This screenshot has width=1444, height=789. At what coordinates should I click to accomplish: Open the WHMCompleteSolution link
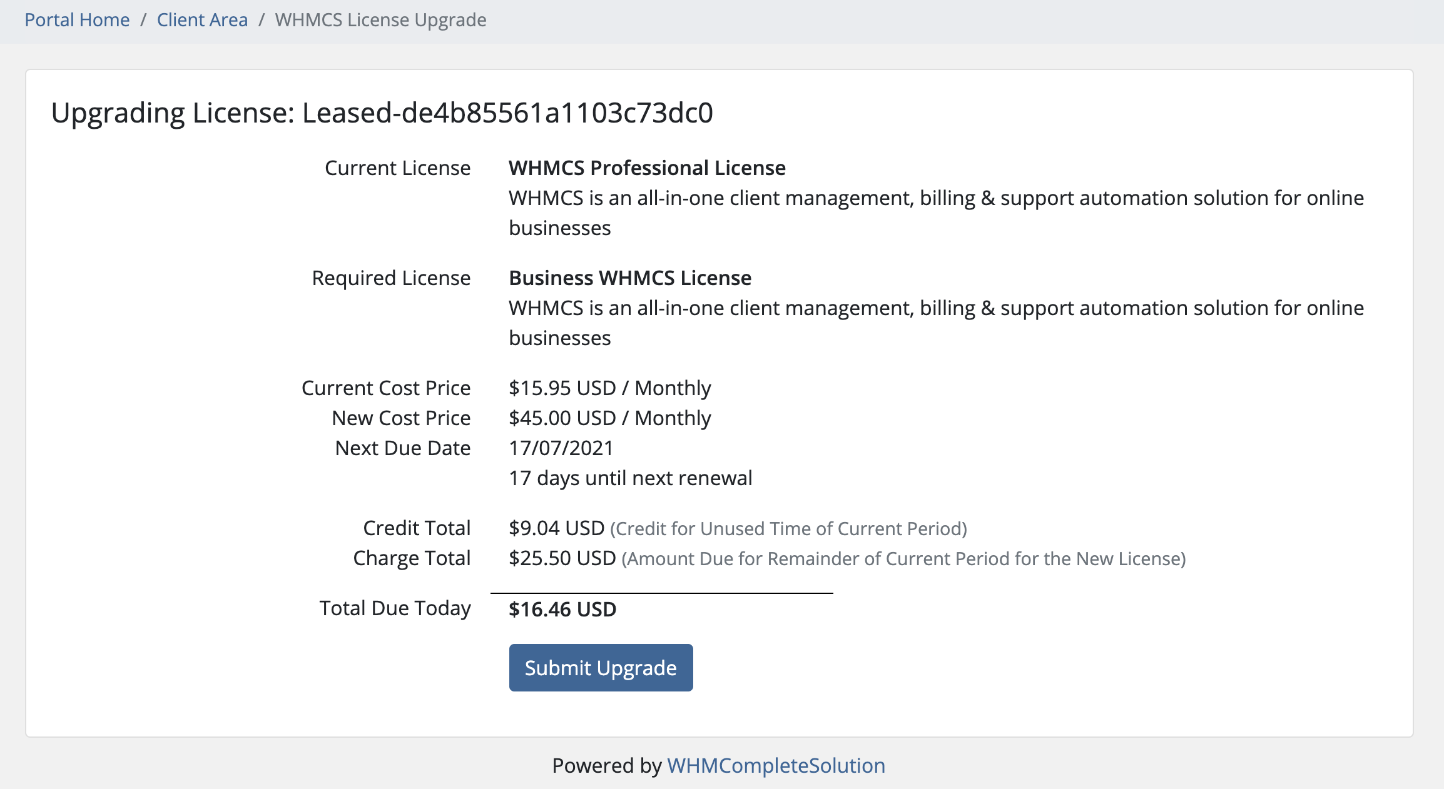coord(776,765)
